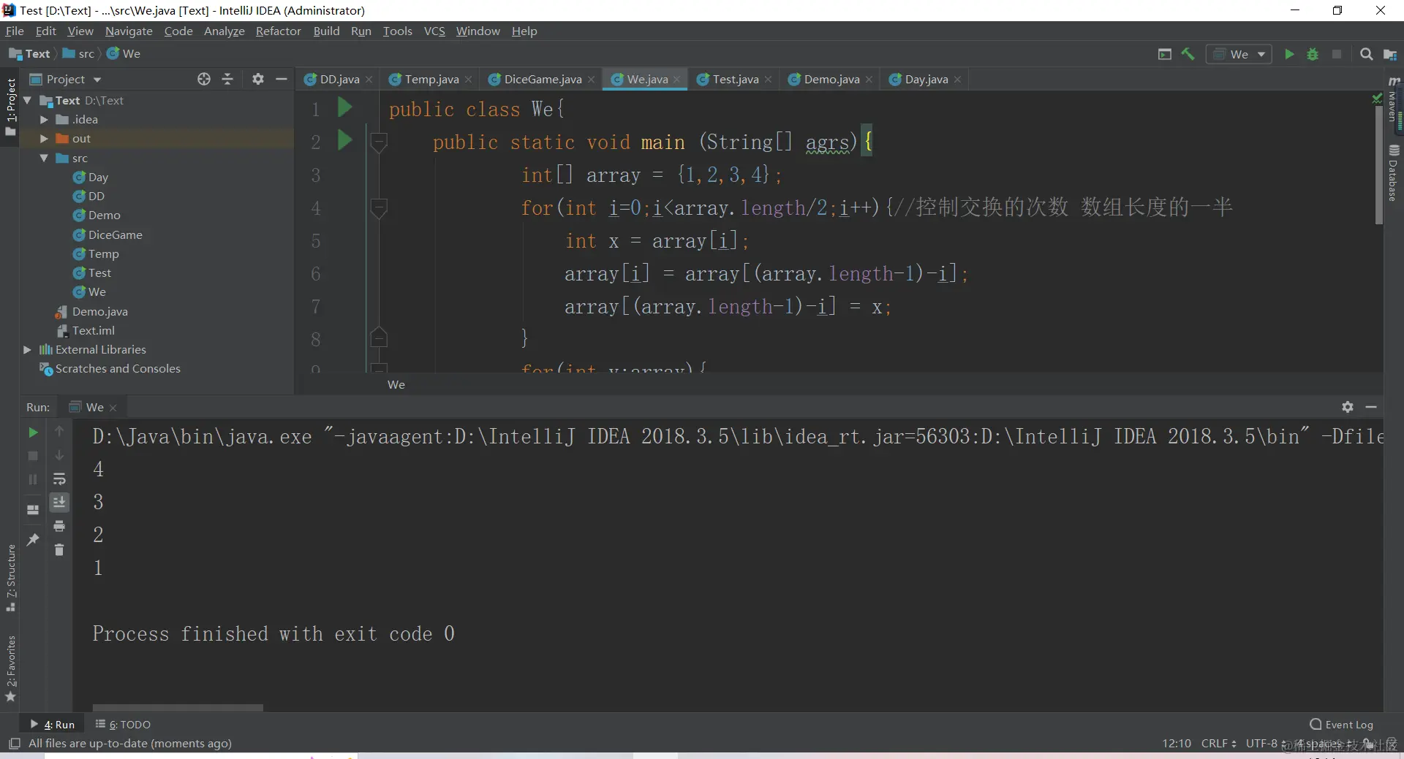Toggle the 1: Project side tab
1404x759 pixels.
(10, 107)
